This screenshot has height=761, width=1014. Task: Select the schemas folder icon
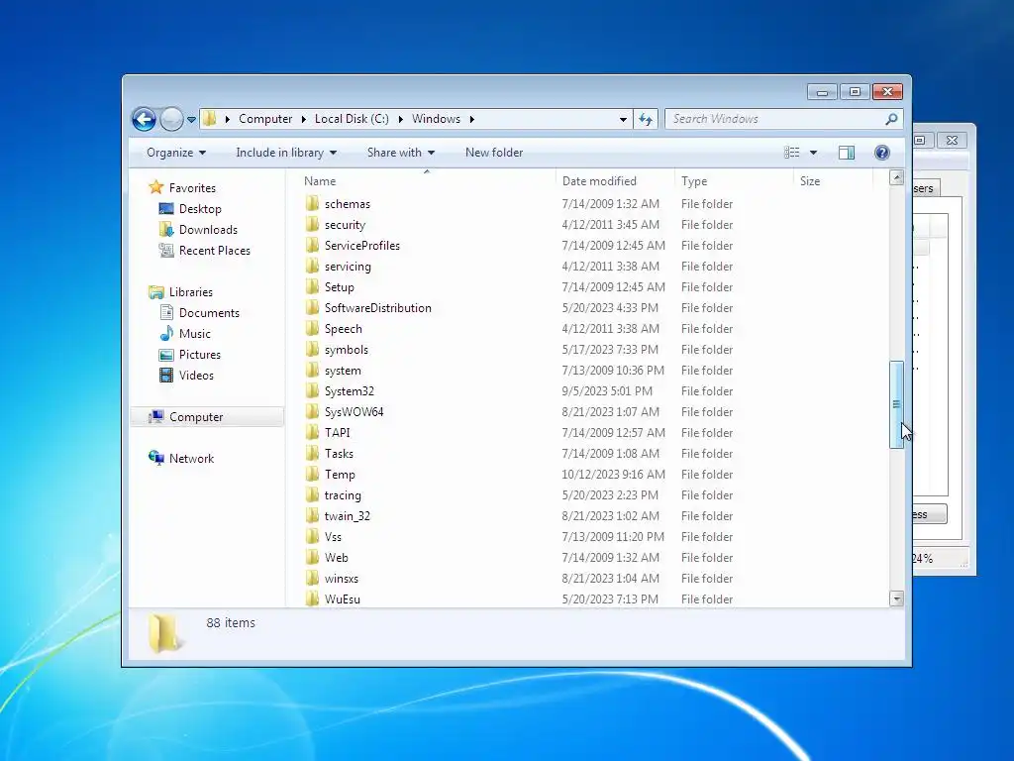click(312, 204)
